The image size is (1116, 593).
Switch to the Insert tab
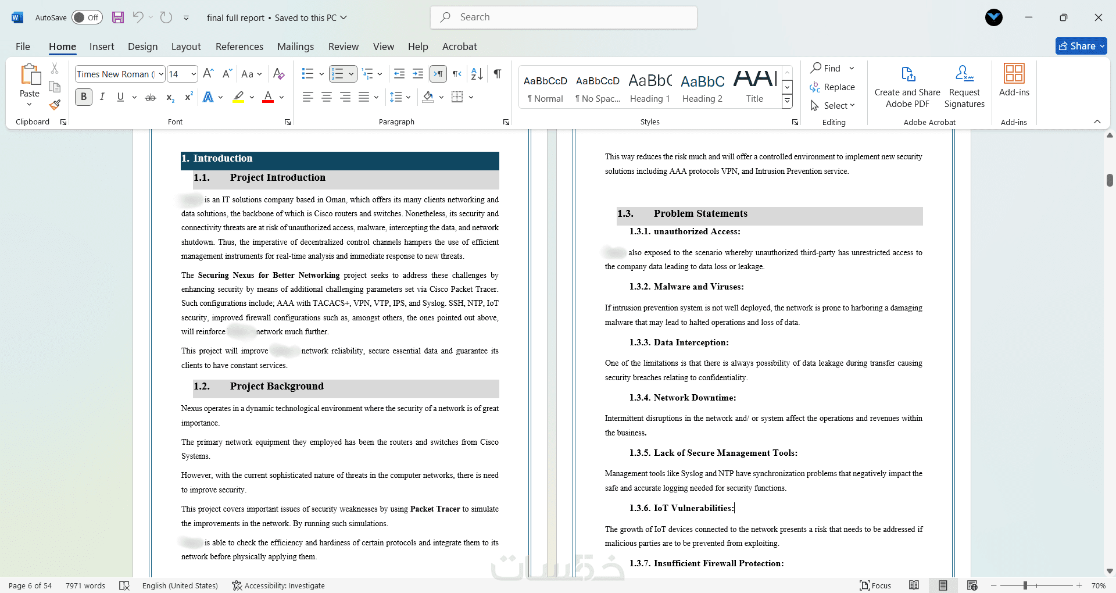[x=102, y=47]
